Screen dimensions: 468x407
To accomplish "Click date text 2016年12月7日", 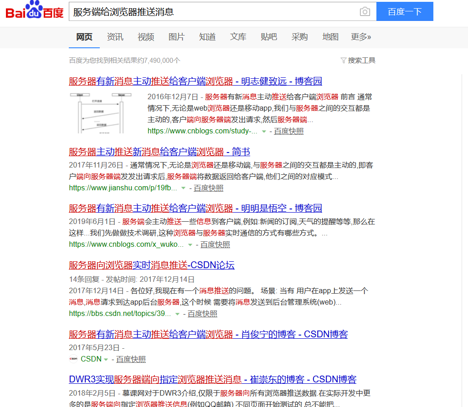I will (173, 97).
